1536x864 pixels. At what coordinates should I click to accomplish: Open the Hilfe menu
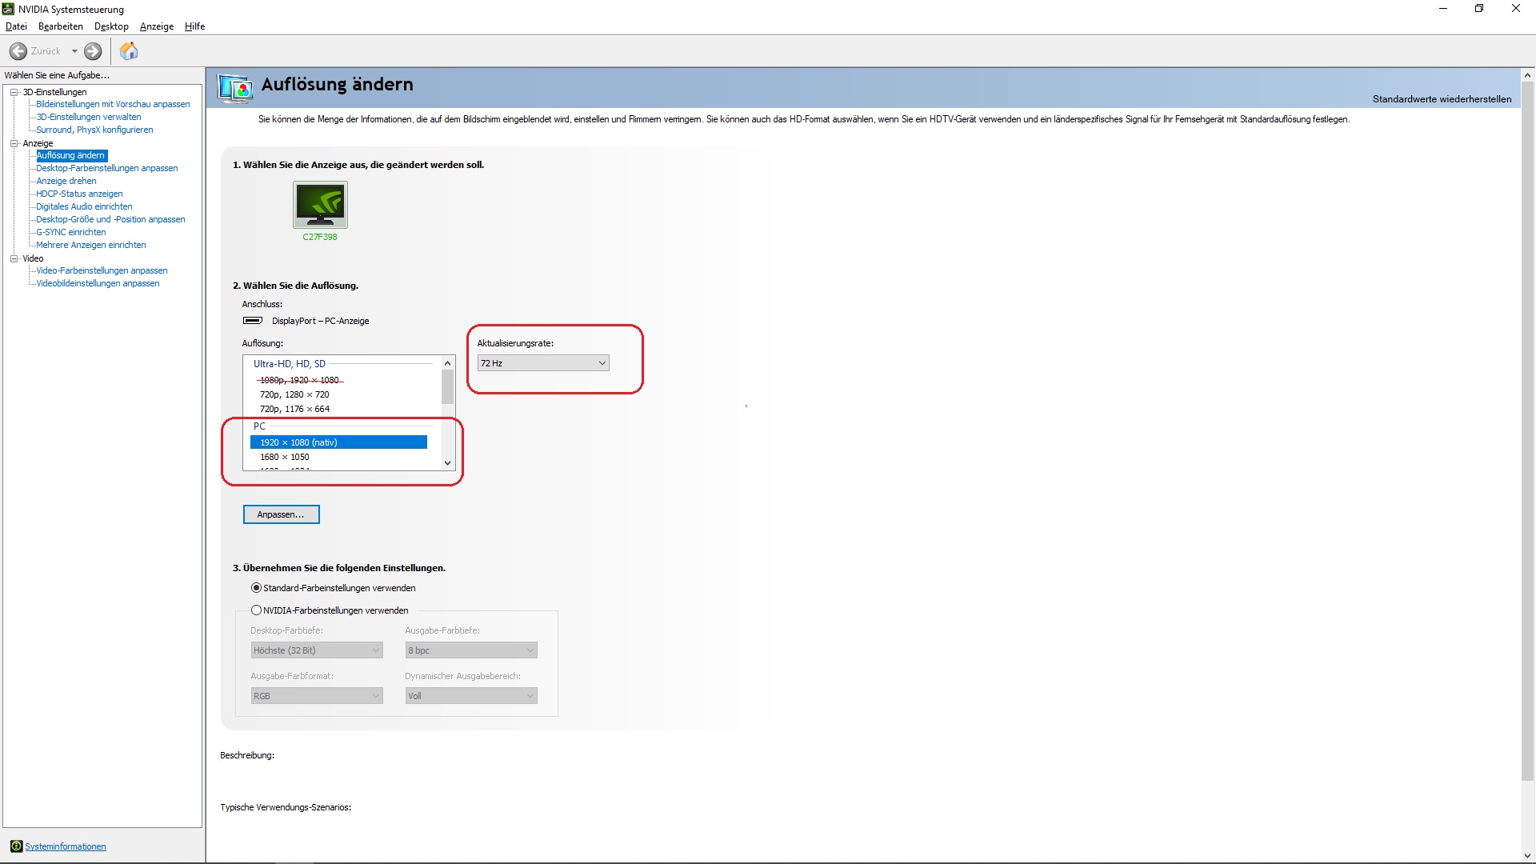coord(194,26)
